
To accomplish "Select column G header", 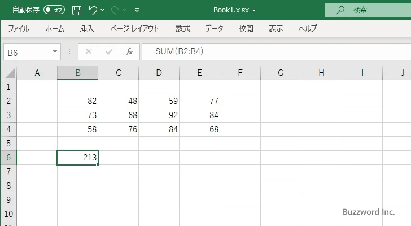I will (281, 73).
